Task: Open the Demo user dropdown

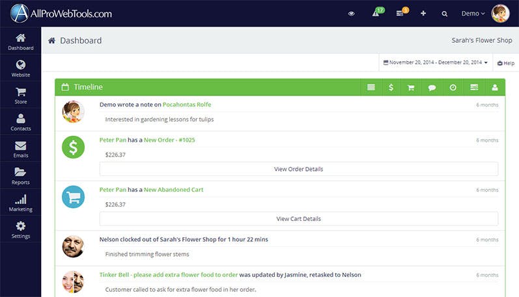Action: coord(473,14)
